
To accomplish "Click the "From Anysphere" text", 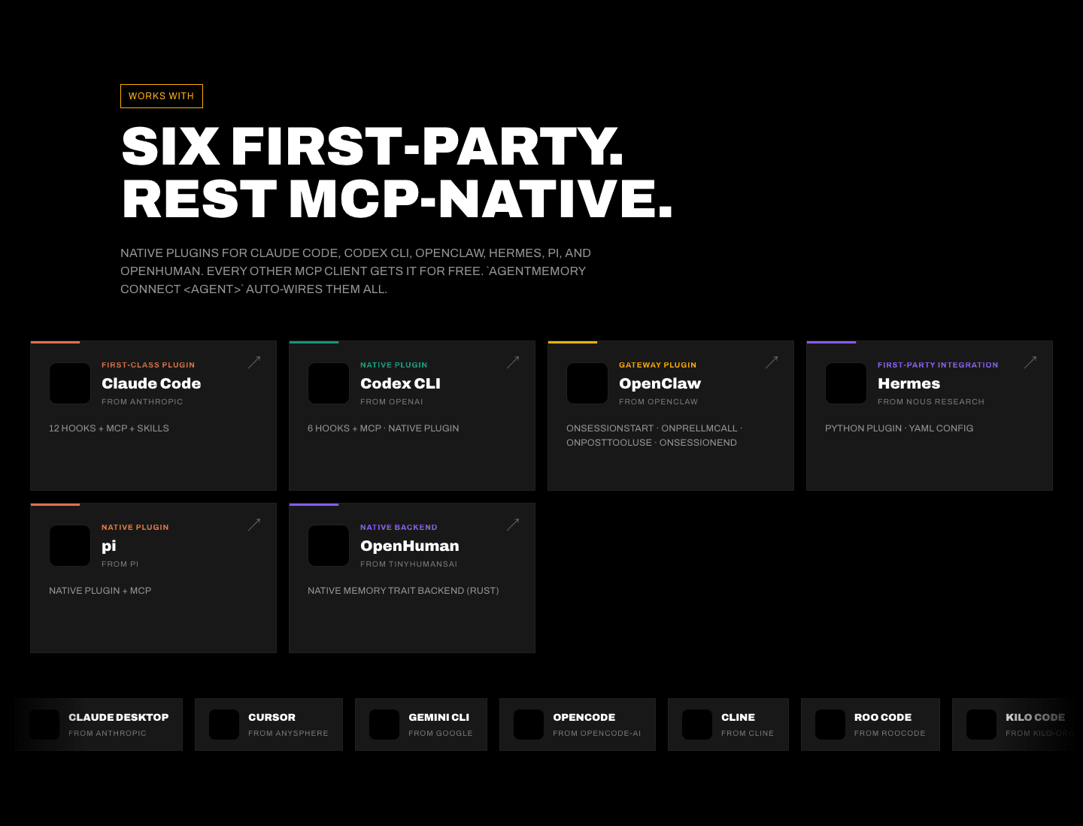I will pos(288,734).
